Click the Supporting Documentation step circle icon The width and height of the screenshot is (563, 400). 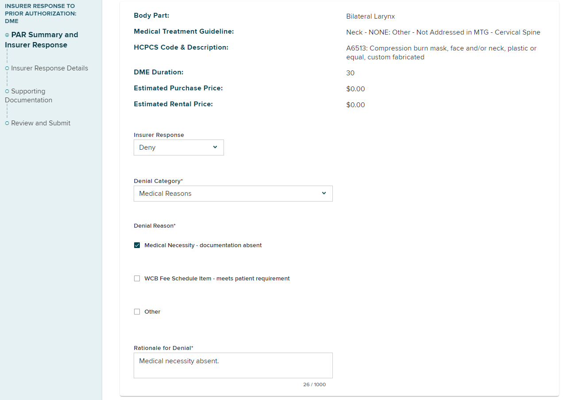click(7, 91)
